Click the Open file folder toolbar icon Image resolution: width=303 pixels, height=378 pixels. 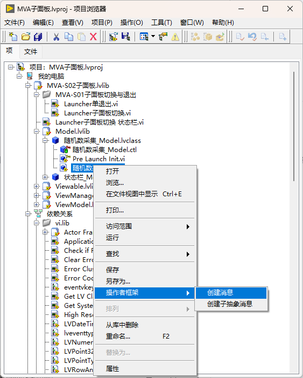pos(26,37)
